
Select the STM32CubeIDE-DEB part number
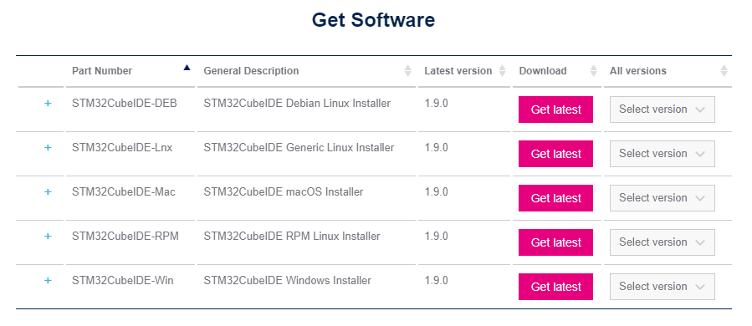coord(124,103)
